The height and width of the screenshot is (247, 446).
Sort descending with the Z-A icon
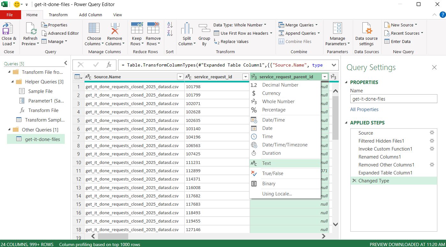tap(170, 33)
